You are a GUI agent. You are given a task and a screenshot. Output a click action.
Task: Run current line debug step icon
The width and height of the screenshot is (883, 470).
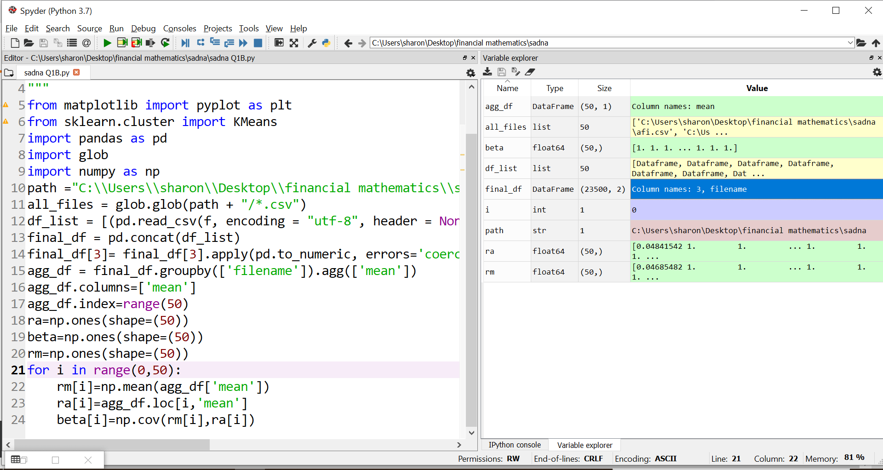[201, 43]
